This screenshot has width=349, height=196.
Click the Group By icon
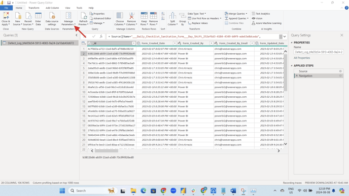(x=183, y=16)
